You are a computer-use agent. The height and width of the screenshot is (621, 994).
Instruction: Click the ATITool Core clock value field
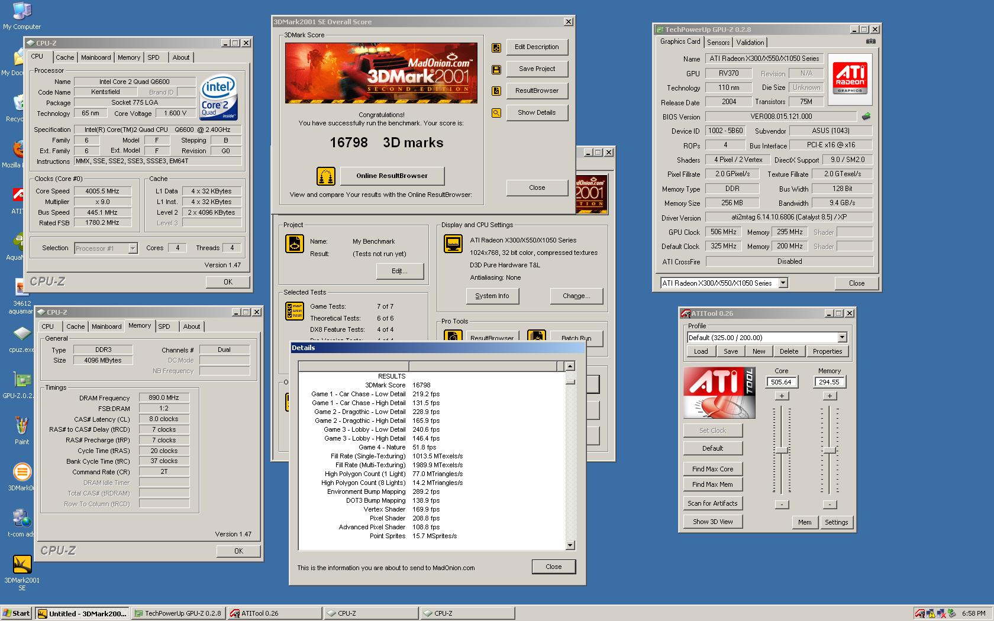781,382
